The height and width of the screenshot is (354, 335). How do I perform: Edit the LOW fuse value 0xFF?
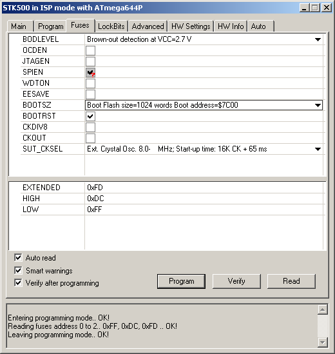tap(94, 210)
